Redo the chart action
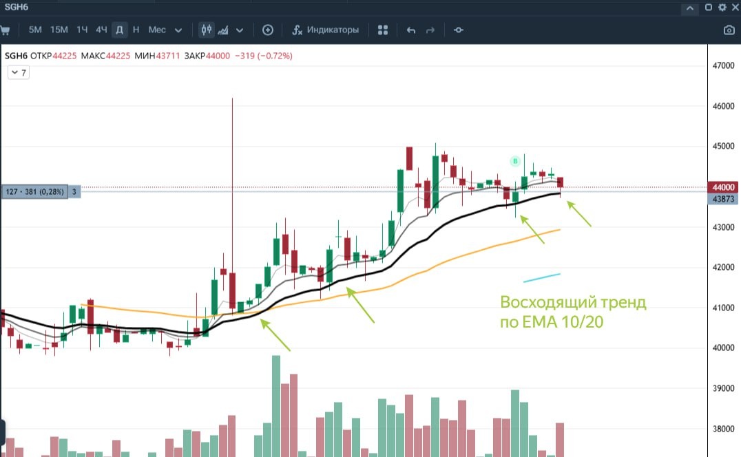Image resolution: width=741 pixels, height=457 pixels. 430,30
